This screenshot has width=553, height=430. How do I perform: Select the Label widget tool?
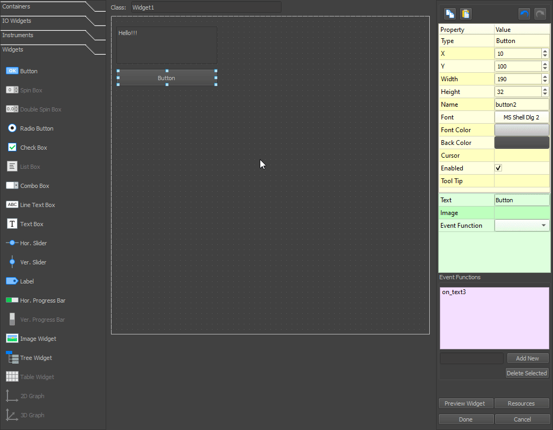coord(25,281)
